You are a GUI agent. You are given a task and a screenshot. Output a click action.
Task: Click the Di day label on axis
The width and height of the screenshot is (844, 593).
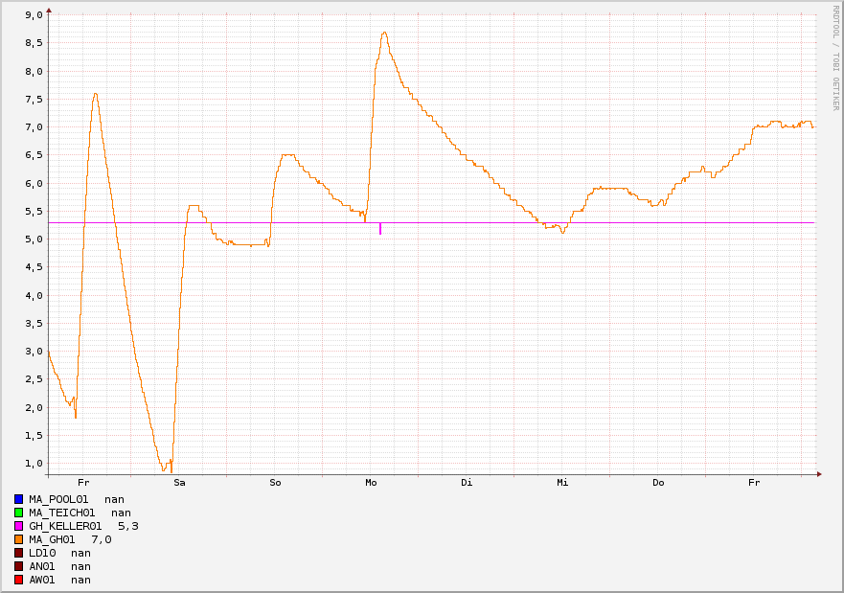(467, 483)
